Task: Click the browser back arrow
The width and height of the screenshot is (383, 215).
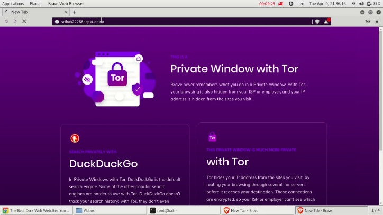Action: click(x=6, y=21)
